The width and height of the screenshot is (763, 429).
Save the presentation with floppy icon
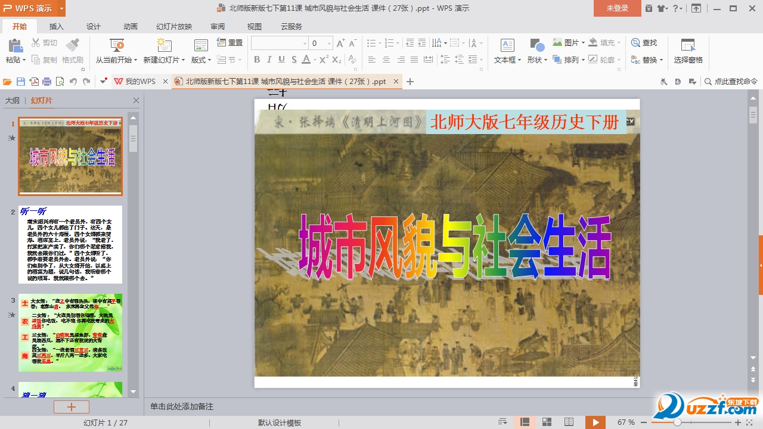tap(21, 82)
